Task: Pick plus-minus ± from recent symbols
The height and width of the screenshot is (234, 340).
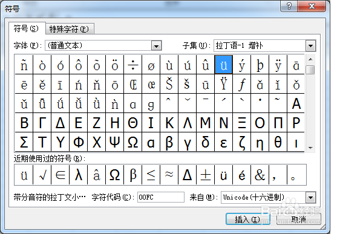Action: pyautogui.click(x=205, y=175)
